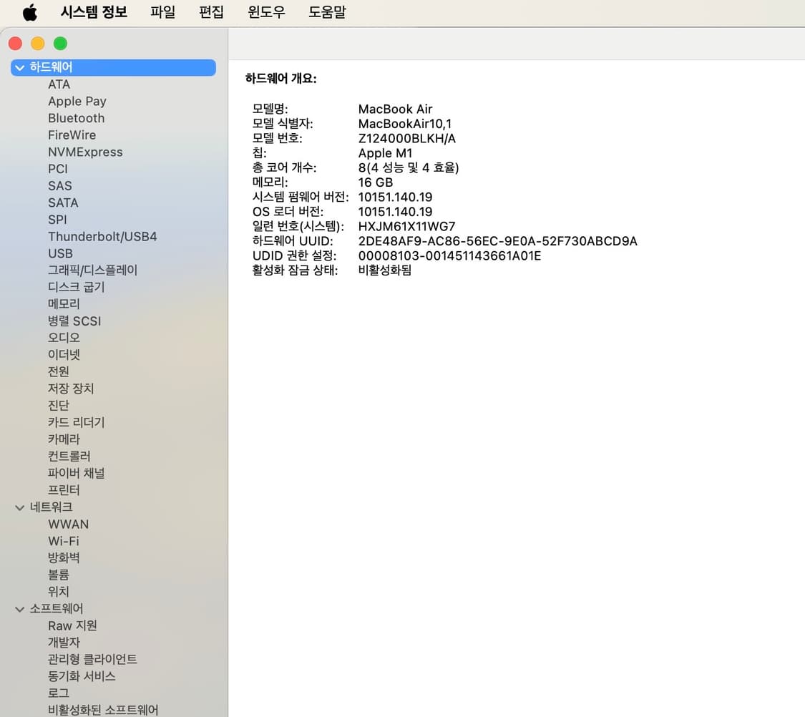View 메모리 hardware information
Screen dimensions: 805x717
(x=63, y=303)
